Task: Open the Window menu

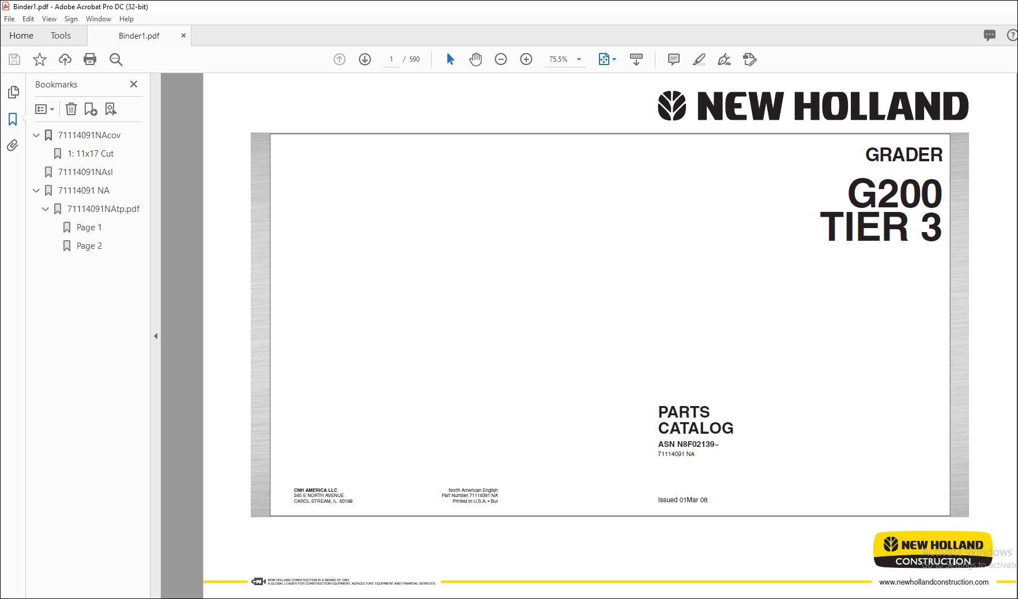Action: pos(99,19)
